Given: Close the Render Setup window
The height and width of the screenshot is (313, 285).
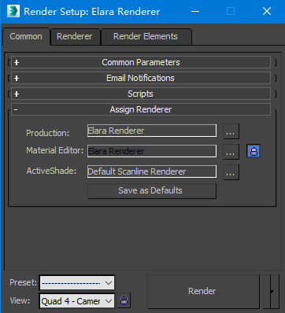Looking at the screenshot, I should [x=267, y=11].
